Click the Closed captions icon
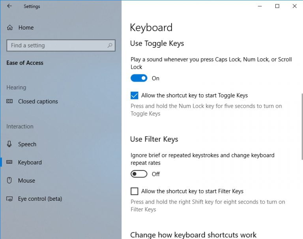303x239 pixels. click(x=10, y=101)
